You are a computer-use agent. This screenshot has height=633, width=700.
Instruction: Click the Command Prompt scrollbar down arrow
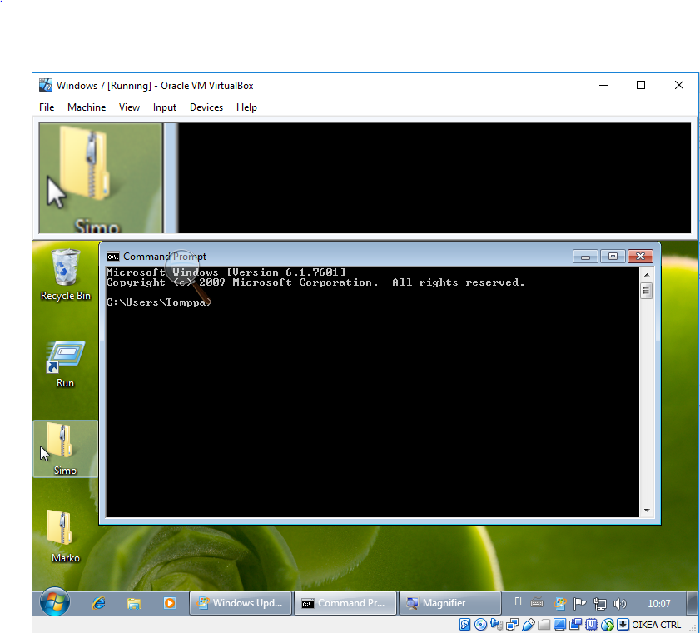click(647, 511)
